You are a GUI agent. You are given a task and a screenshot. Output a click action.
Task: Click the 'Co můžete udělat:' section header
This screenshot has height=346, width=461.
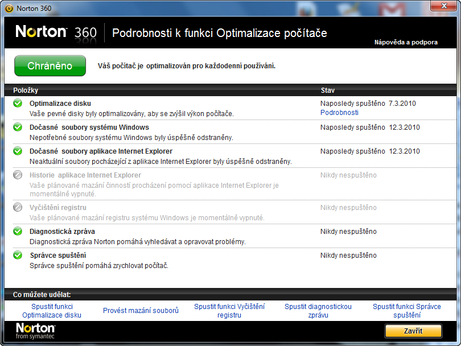(x=42, y=295)
